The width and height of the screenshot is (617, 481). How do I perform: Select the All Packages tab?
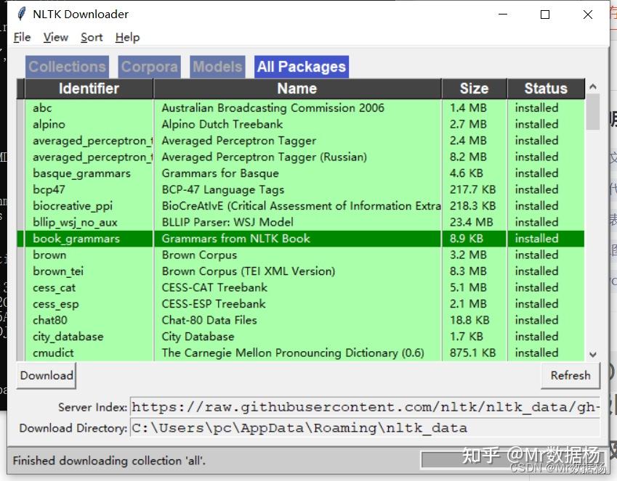click(x=302, y=67)
